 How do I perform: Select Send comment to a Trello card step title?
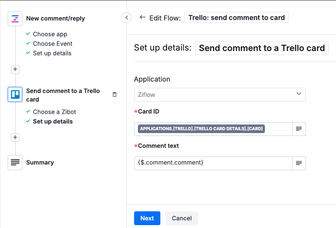(63, 95)
